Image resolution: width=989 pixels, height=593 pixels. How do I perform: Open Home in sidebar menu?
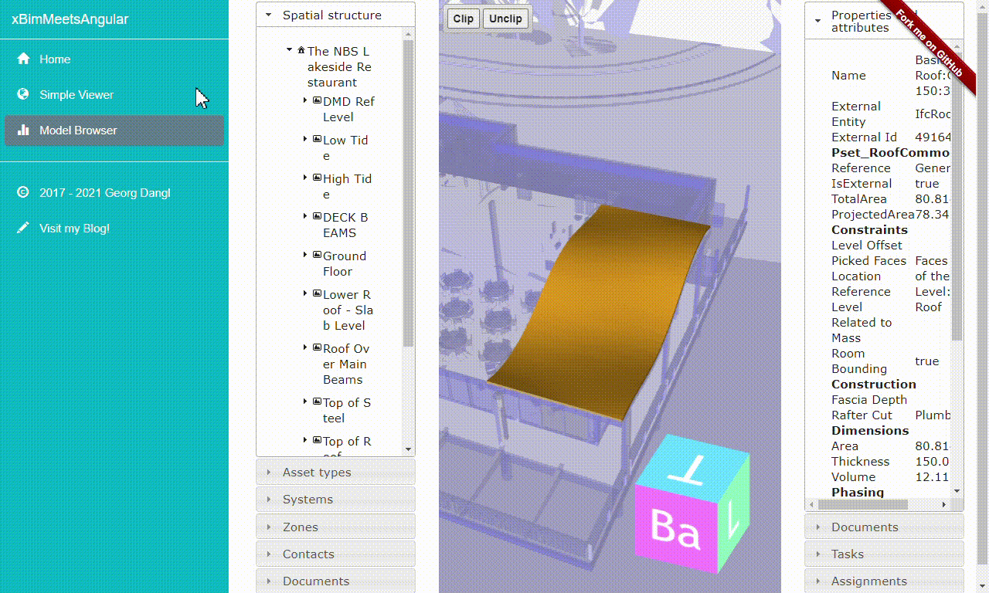[114, 59]
